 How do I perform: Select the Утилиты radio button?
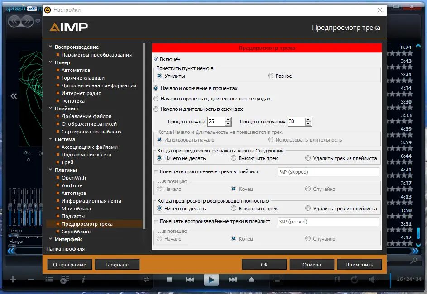coord(159,76)
